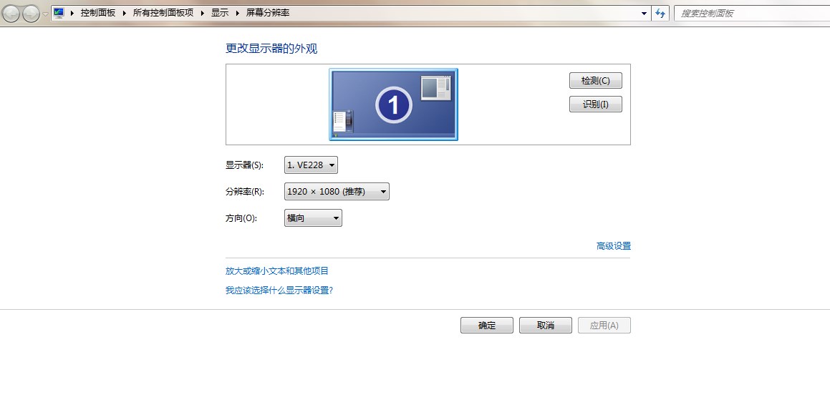This screenshot has height=405, width=830.
Task: Click the 放大或缩小文本和其他项目 link
Action: [276, 271]
